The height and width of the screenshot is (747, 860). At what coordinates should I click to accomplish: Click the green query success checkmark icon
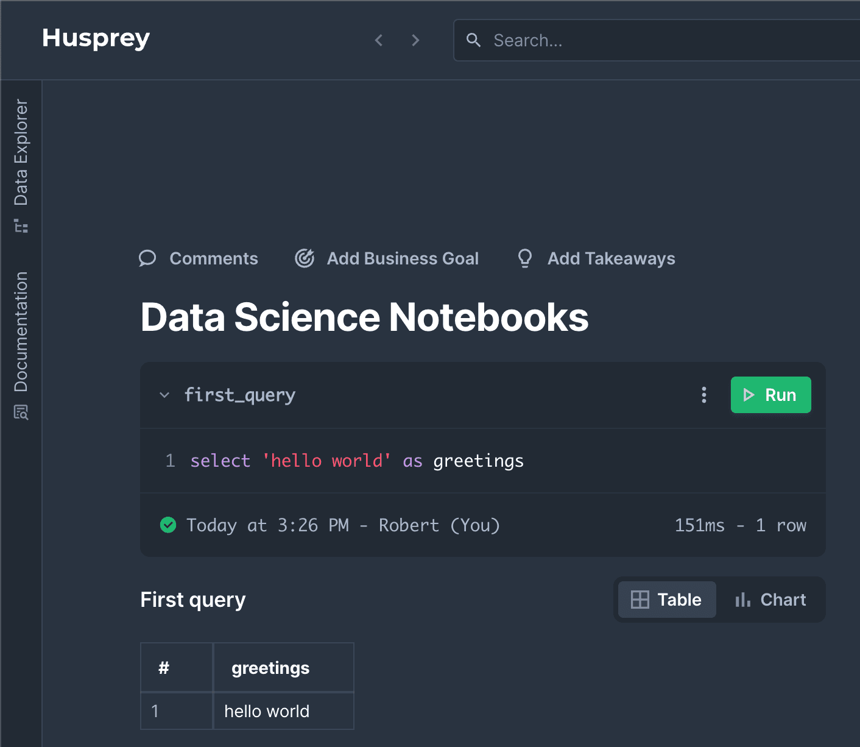click(x=168, y=525)
